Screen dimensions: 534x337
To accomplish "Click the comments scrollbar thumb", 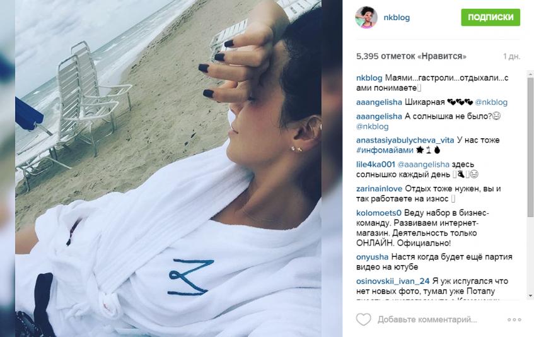I will [x=530, y=147].
